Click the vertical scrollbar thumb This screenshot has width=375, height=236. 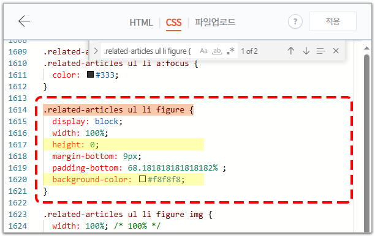click(x=366, y=143)
